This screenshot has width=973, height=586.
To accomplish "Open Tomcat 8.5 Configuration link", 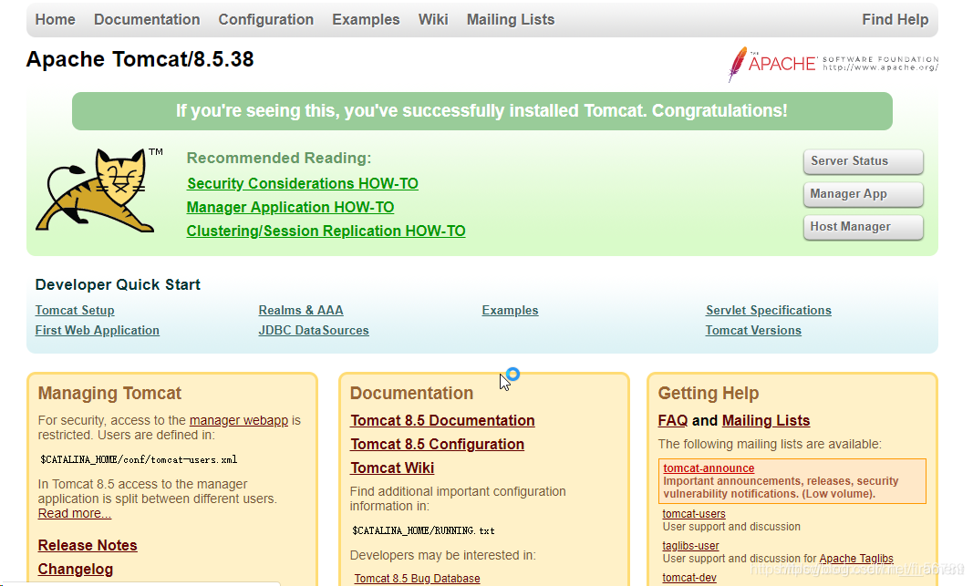I will 438,444.
